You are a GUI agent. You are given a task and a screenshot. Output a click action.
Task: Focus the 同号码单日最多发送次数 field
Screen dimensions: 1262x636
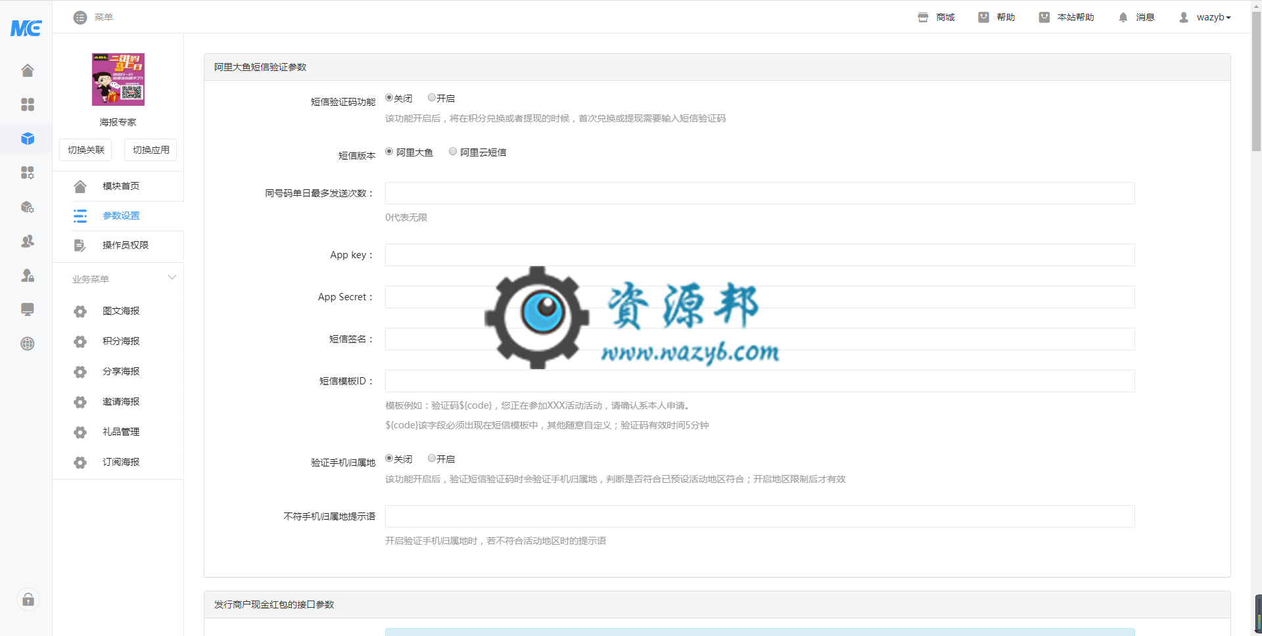pos(760,193)
